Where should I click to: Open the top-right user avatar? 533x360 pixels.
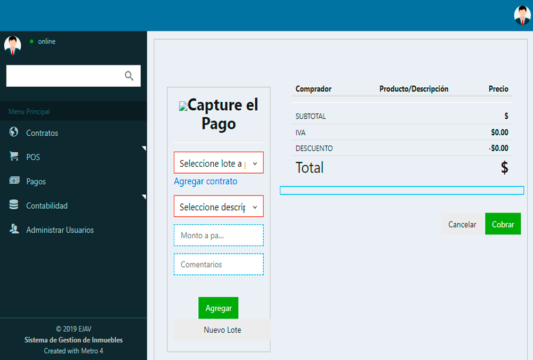(522, 15)
